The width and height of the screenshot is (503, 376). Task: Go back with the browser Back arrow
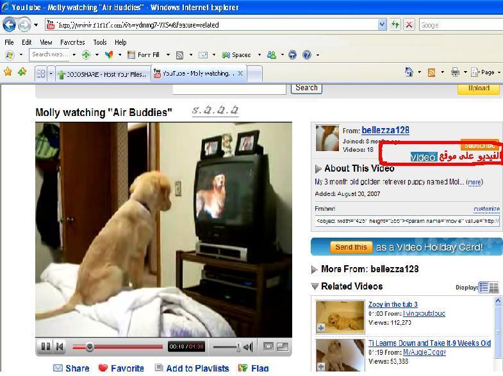point(10,24)
